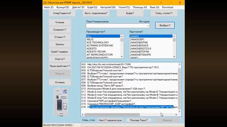227x127 pixels.
Task: Click the Наст? параметров button
Action: click(x=110, y=120)
